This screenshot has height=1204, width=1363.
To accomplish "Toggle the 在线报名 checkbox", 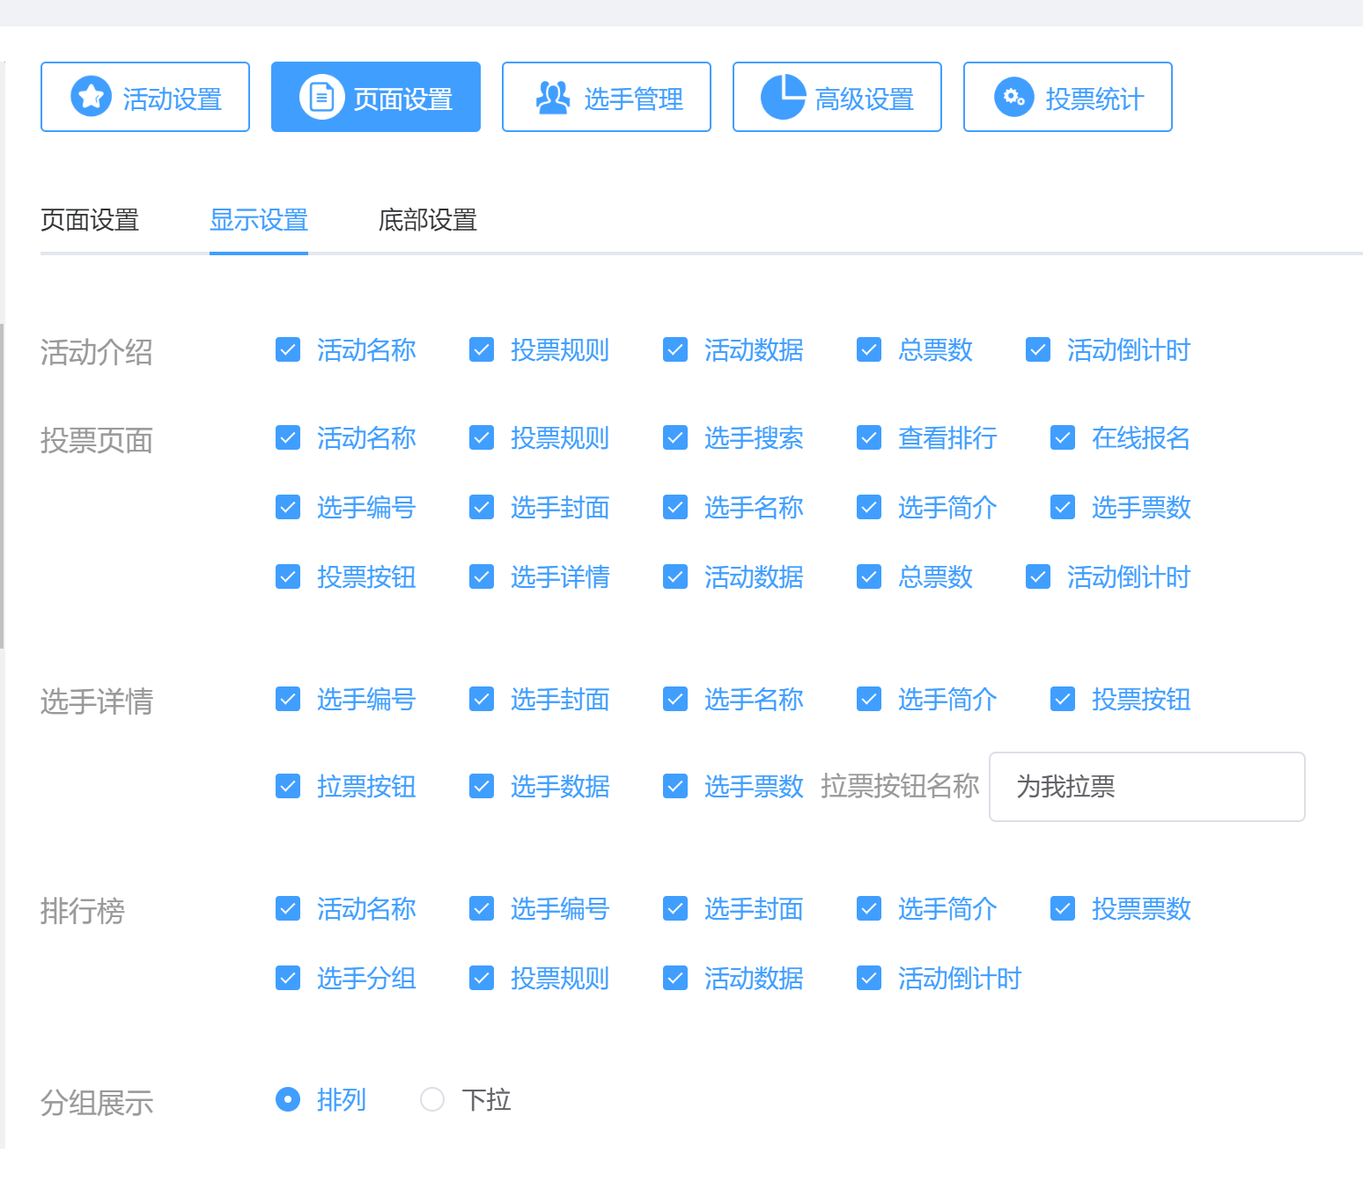I will tap(1063, 437).
